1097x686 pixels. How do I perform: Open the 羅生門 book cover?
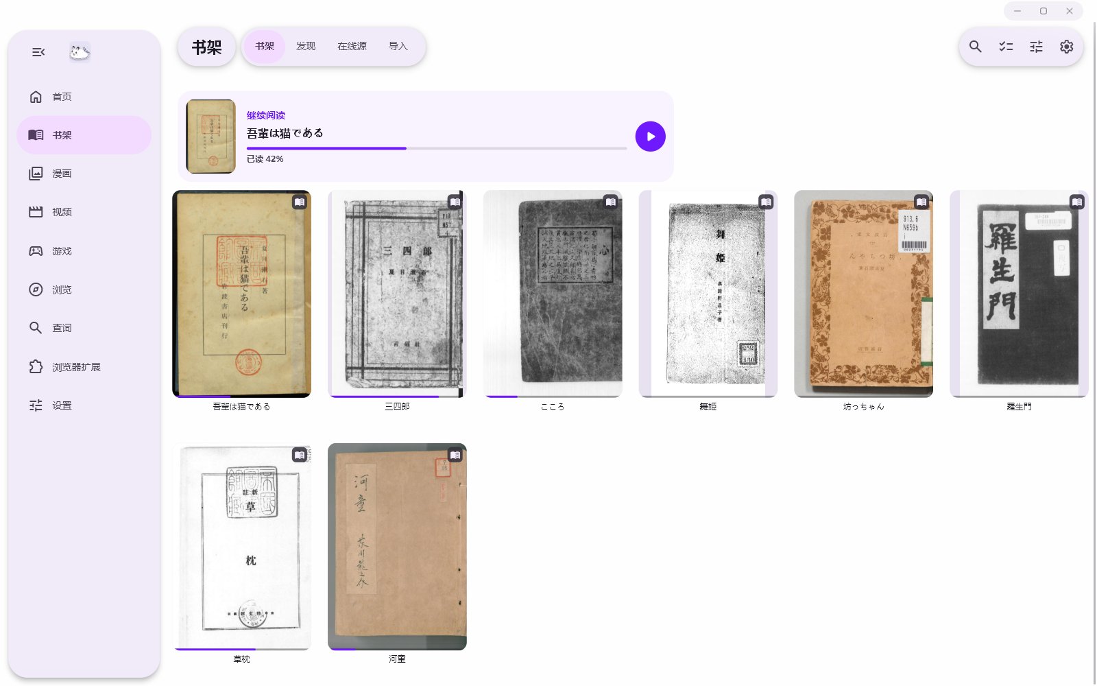click(x=1019, y=294)
